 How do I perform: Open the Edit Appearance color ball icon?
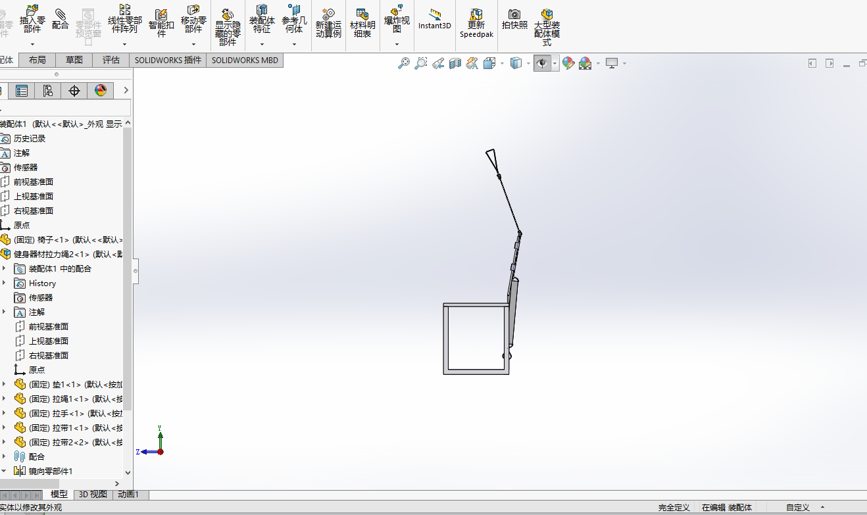point(568,63)
